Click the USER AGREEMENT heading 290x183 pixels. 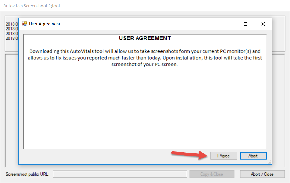145,38
